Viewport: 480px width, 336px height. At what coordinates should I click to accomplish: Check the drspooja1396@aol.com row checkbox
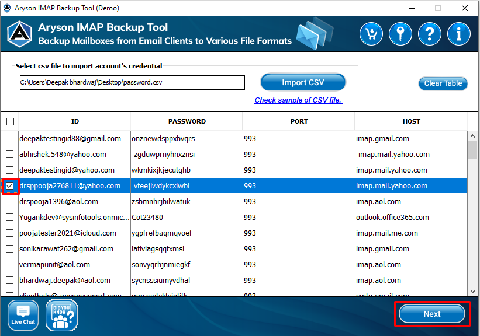(10, 202)
